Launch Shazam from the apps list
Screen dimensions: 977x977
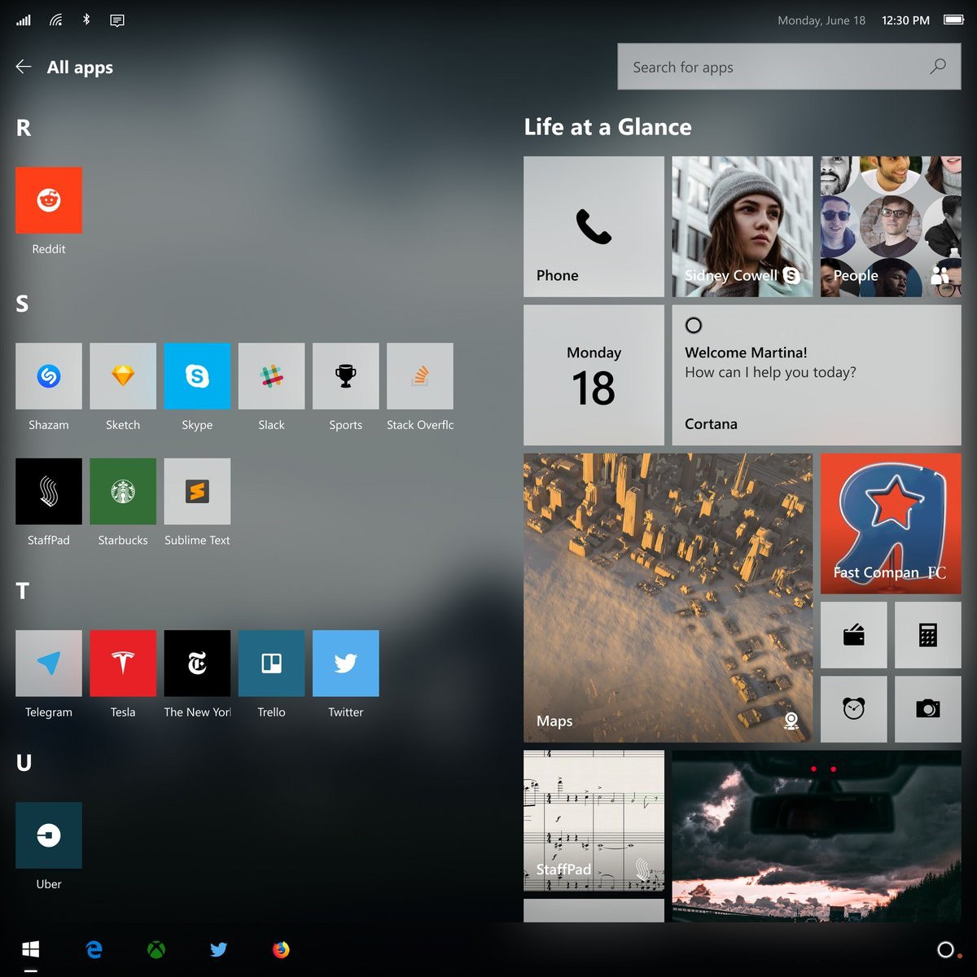pyautogui.click(x=49, y=376)
